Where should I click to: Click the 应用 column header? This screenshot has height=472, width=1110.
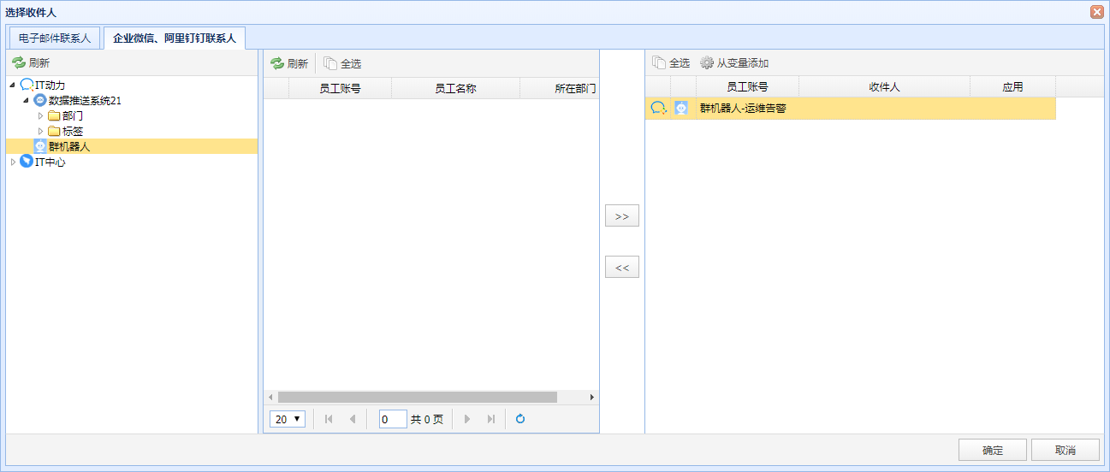click(1012, 87)
